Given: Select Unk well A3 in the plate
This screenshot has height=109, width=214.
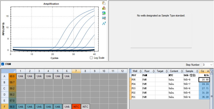Looking at the screenshot, I should 39,76.
